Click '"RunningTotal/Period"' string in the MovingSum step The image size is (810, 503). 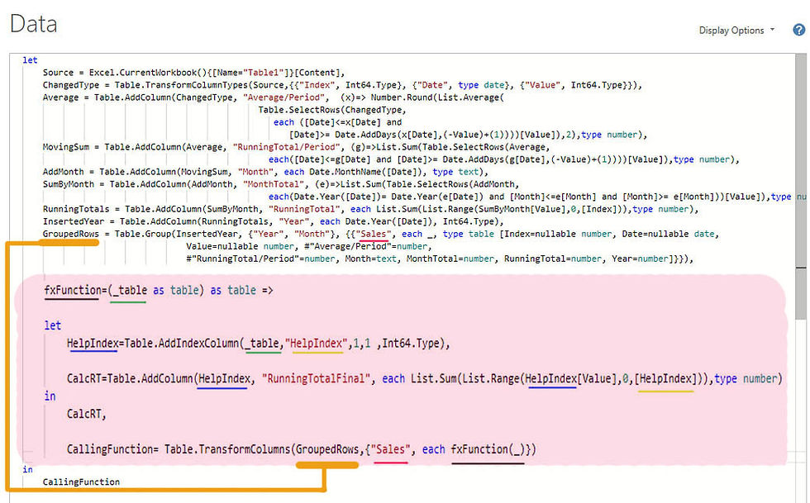pyautogui.click(x=286, y=147)
